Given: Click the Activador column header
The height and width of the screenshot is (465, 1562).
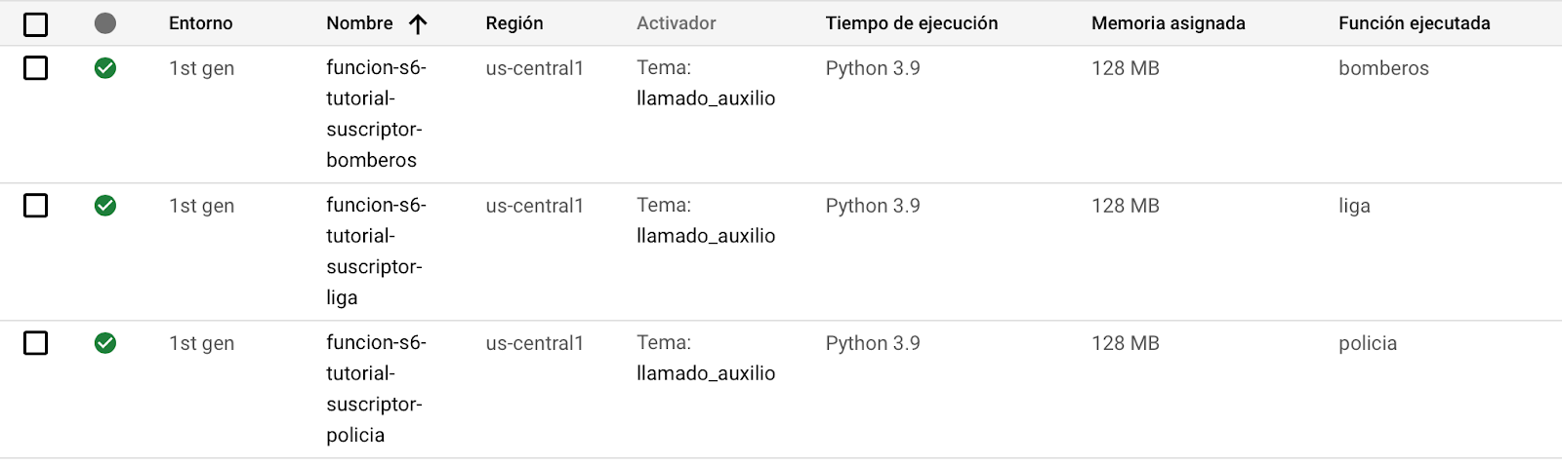Looking at the screenshot, I should [x=676, y=23].
